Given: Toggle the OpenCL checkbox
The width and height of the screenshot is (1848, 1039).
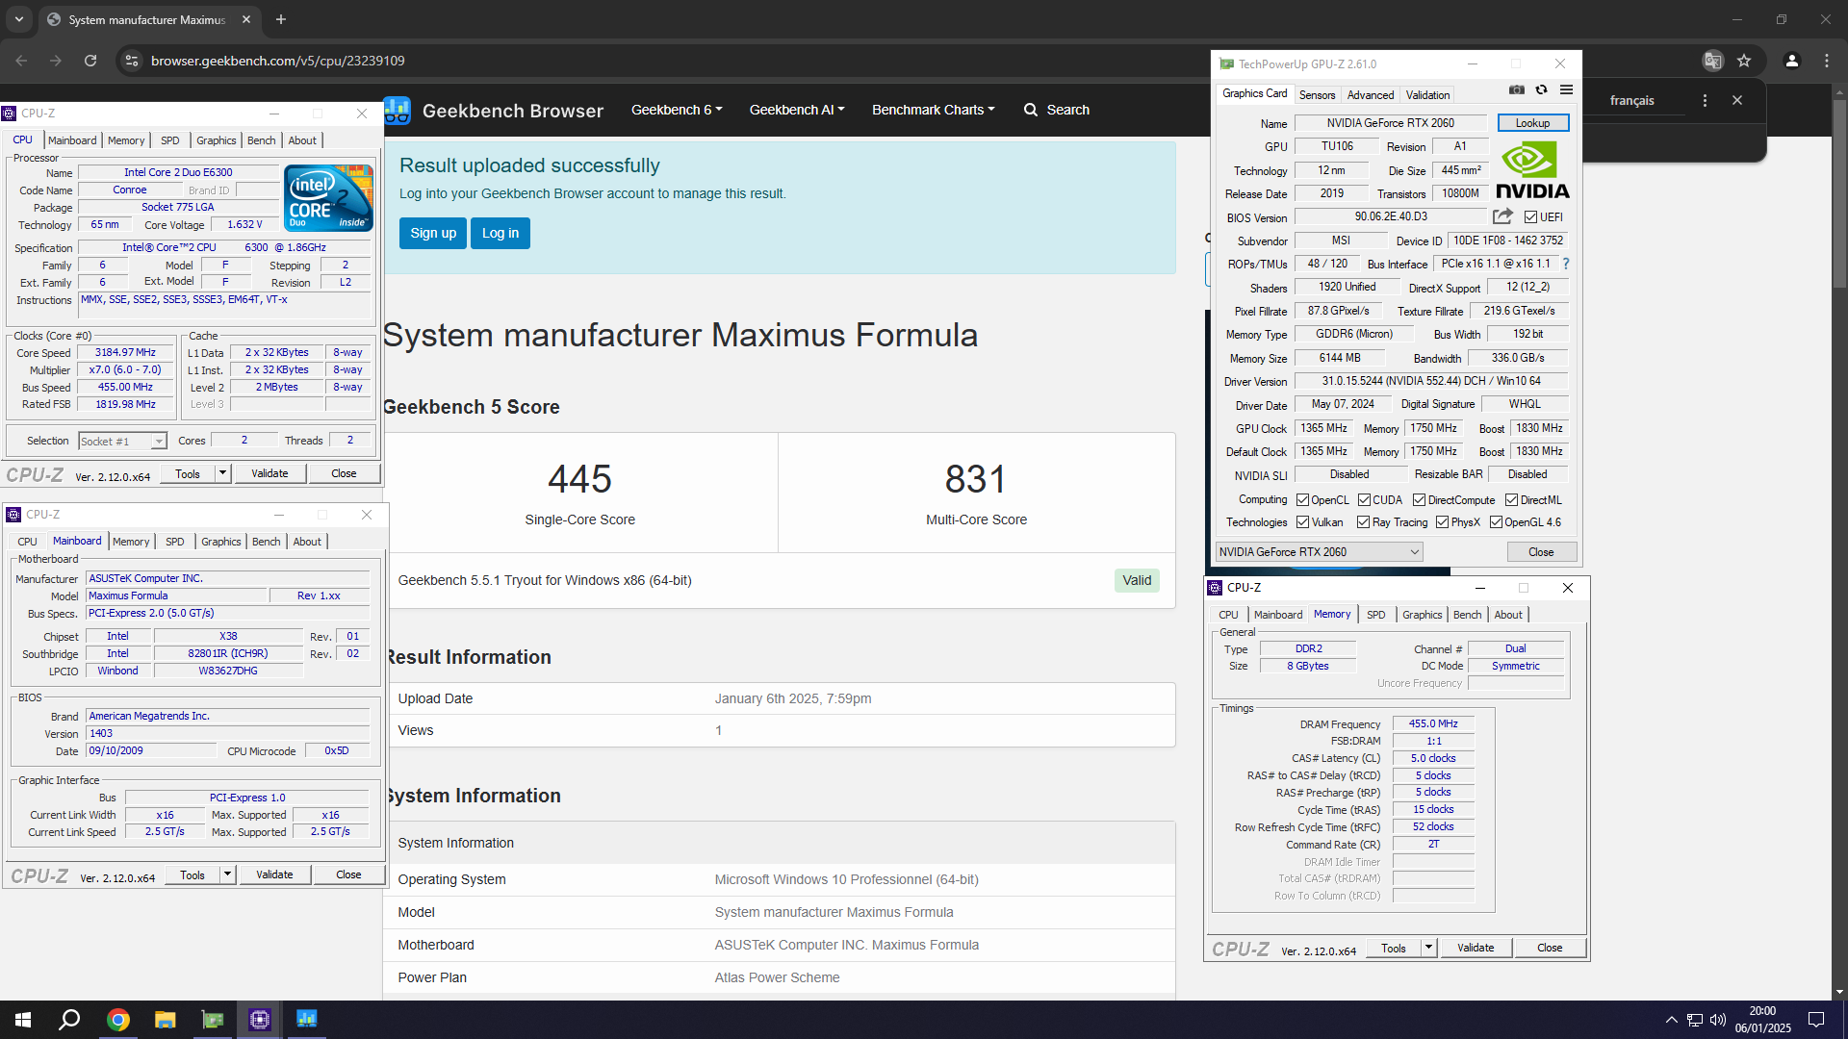Looking at the screenshot, I should click(1302, 500).
